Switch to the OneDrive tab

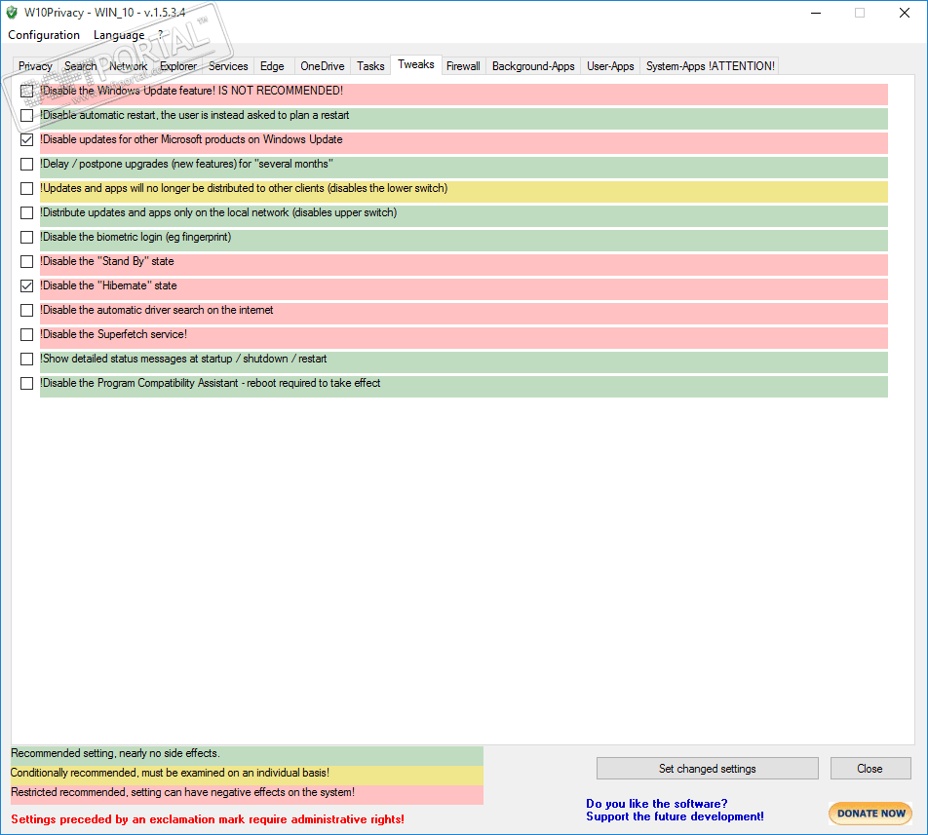(323, 66)
